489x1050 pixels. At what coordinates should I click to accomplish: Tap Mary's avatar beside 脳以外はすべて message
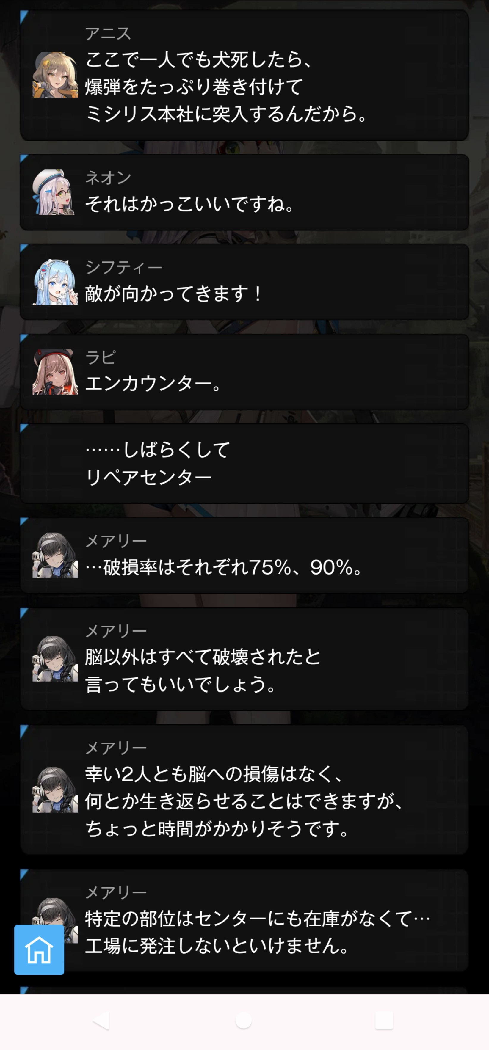tap(55, 659)
